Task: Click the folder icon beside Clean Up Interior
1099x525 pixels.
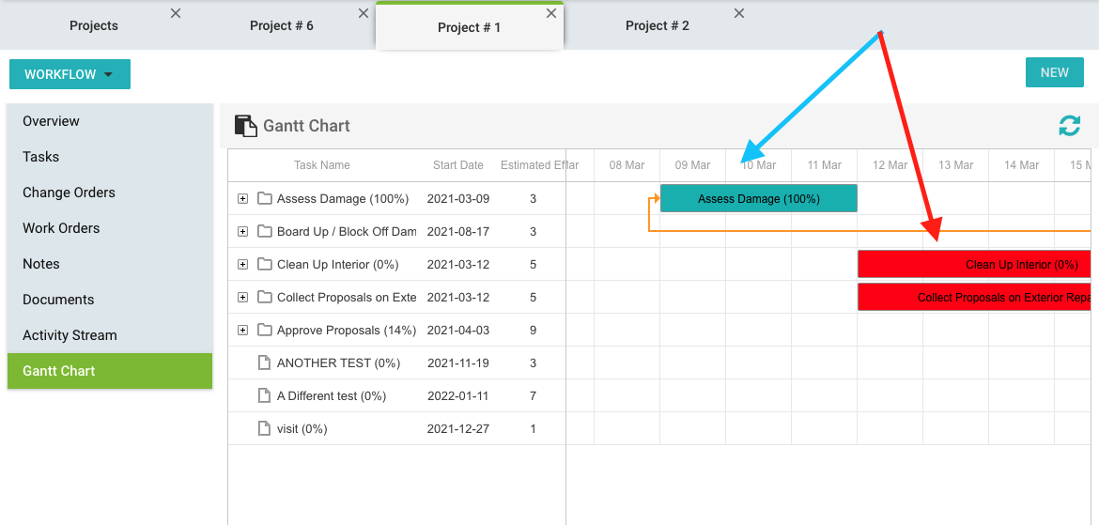Action: click(x=264, y=264)
